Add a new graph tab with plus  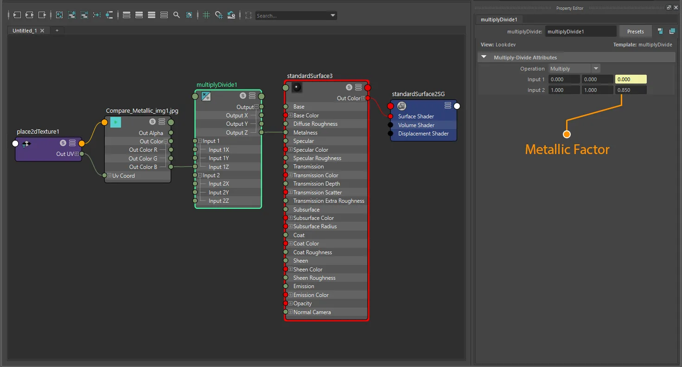(x=57, y=31)
